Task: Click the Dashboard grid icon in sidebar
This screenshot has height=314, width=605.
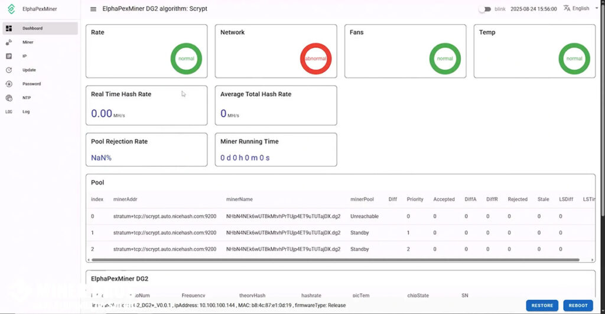Action: [x=9, y=28]
